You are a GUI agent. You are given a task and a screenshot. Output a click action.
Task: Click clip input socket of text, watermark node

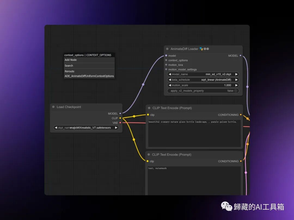148,161
